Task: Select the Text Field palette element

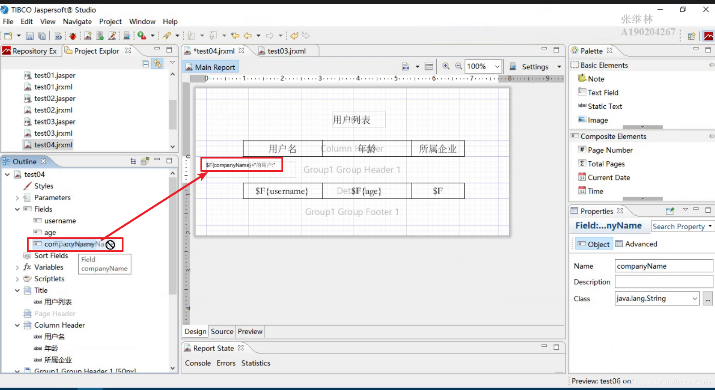Action: pos(598,93)
